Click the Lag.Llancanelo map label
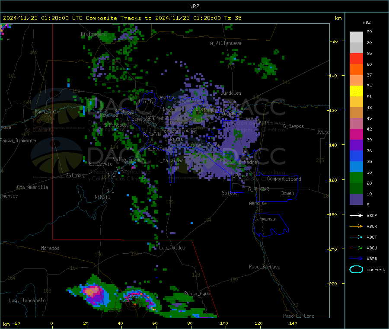The height and width of the screenshot is (329, 389). pyautogui.click(x=27, y=301)
